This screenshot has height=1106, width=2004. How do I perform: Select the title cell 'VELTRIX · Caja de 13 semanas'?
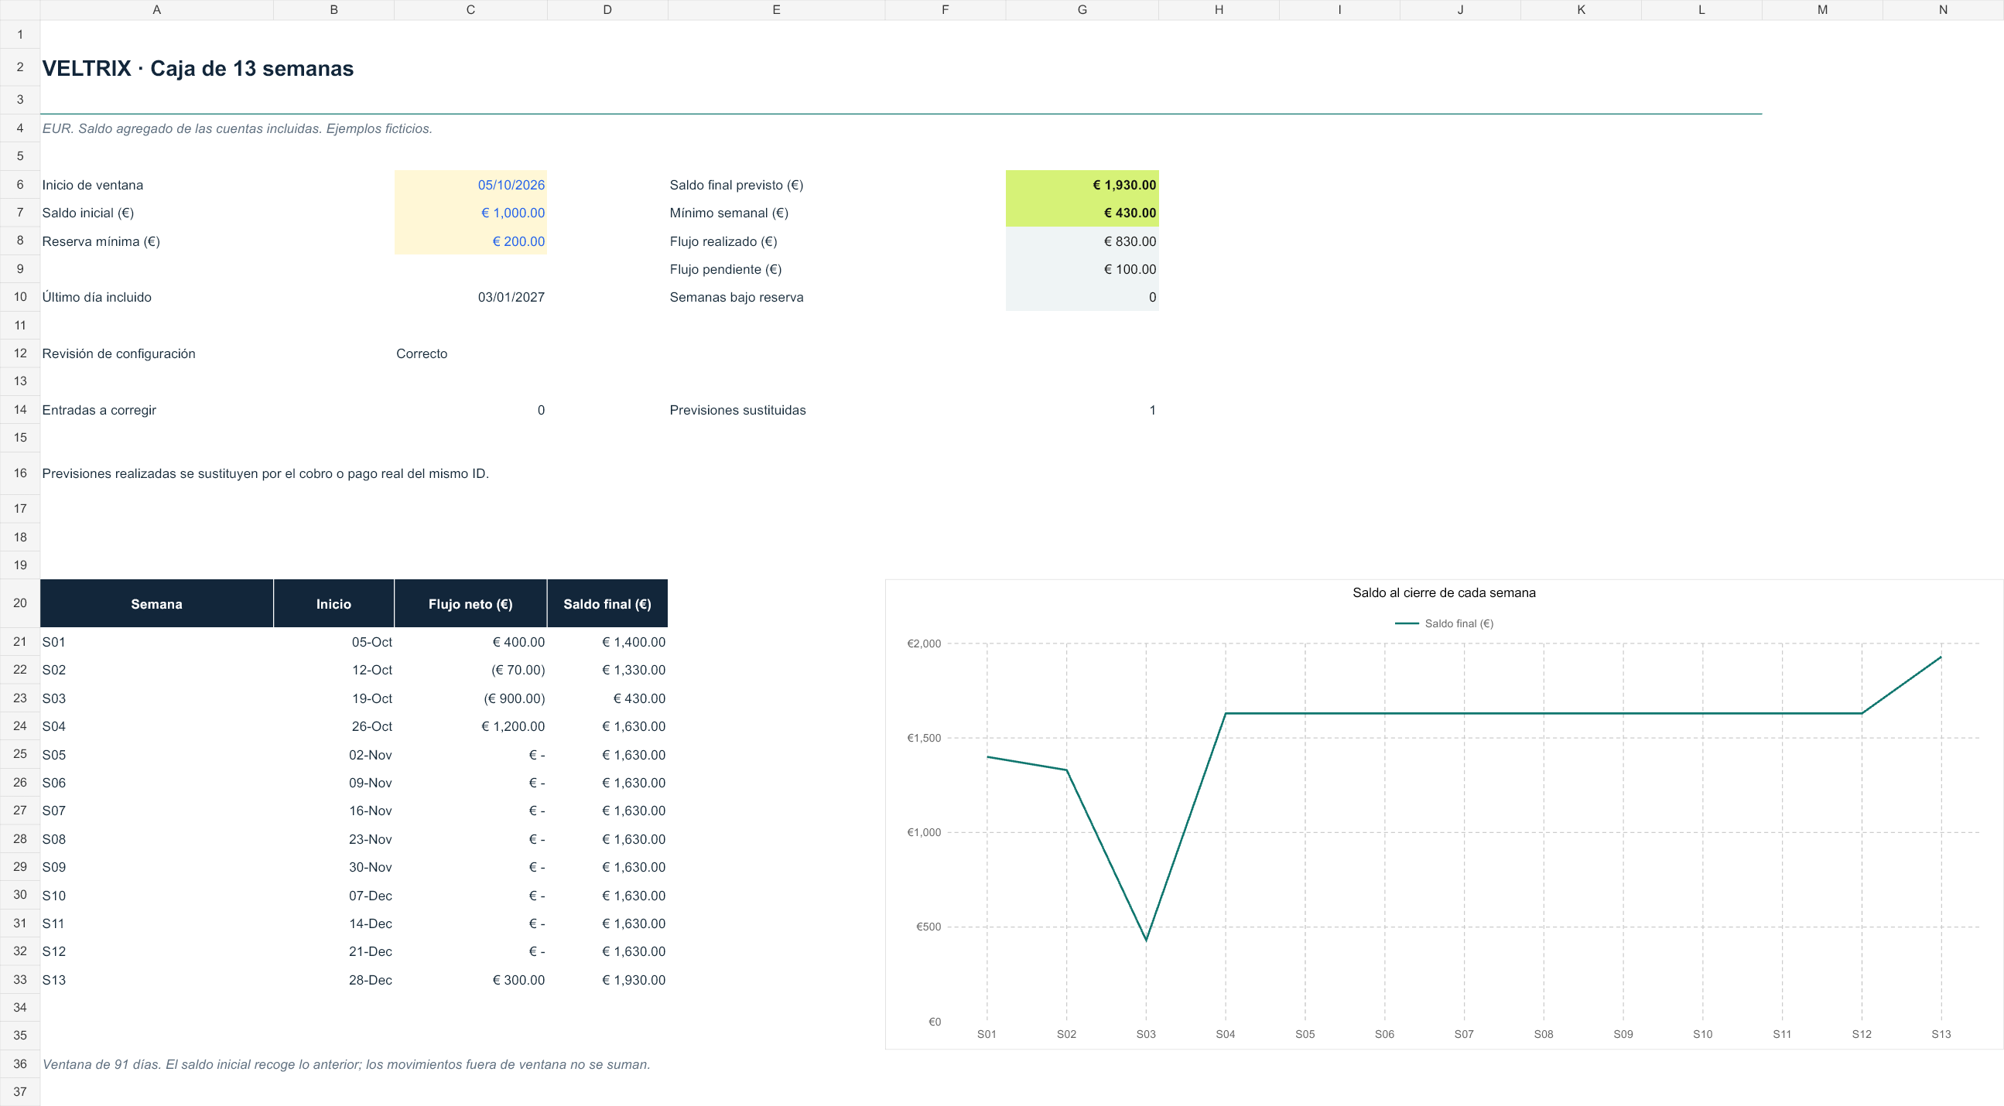pos(197,68)
